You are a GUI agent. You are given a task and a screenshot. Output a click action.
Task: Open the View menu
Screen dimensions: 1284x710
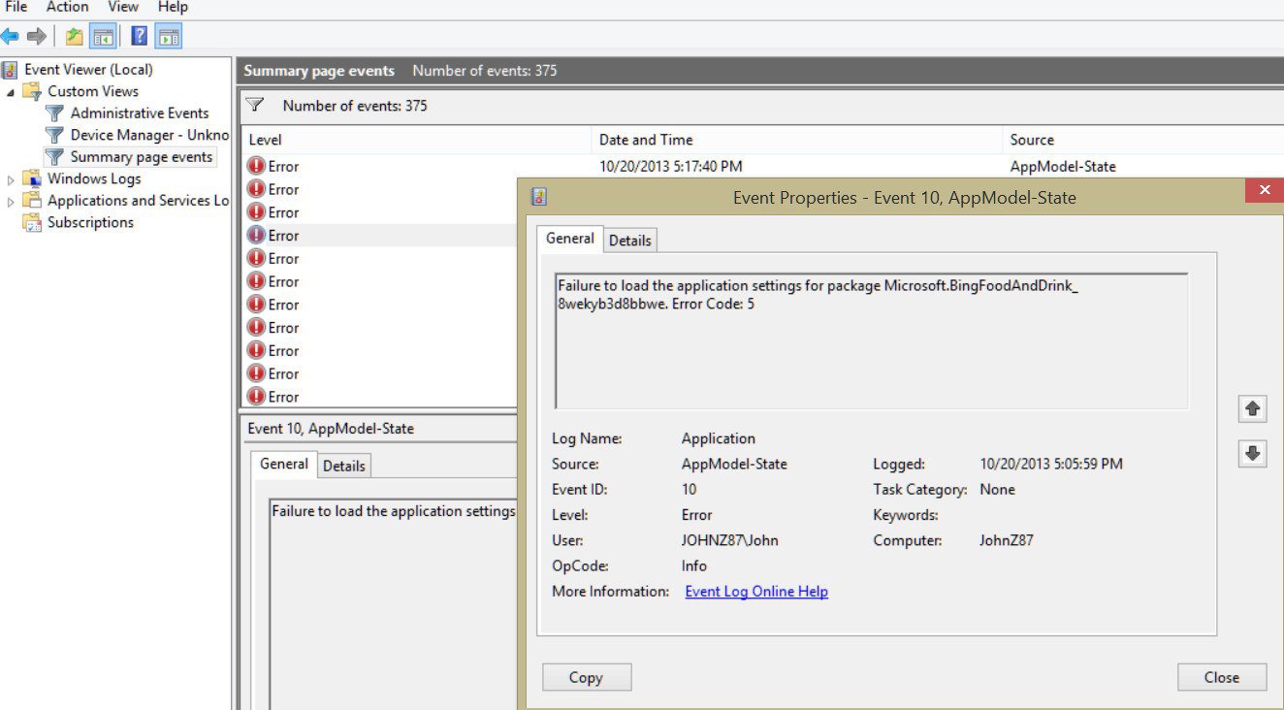point(122,7)
